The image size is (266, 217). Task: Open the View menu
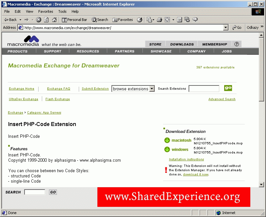[29, 11]
